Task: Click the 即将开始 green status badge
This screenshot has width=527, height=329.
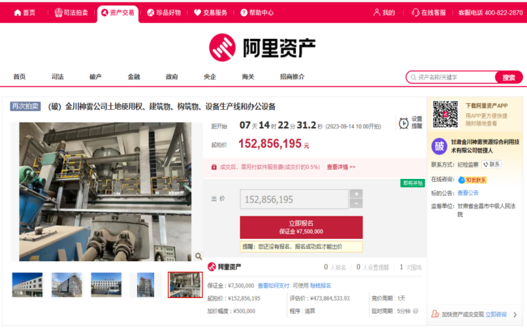Action: click(412, 183)
